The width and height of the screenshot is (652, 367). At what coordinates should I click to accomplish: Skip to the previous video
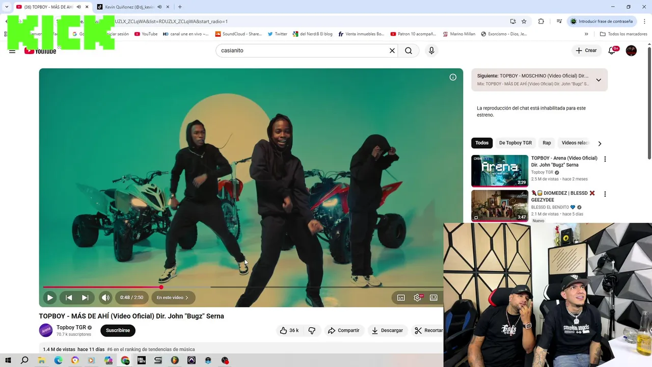[x=69, y=298]
